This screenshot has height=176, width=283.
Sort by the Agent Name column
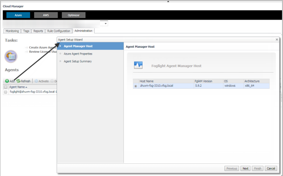pos(18,87)
